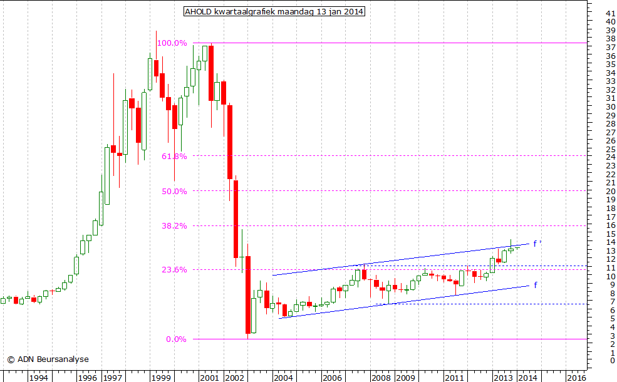
Task: Click the f' upper channel label
Action: (x=537, y=244)
